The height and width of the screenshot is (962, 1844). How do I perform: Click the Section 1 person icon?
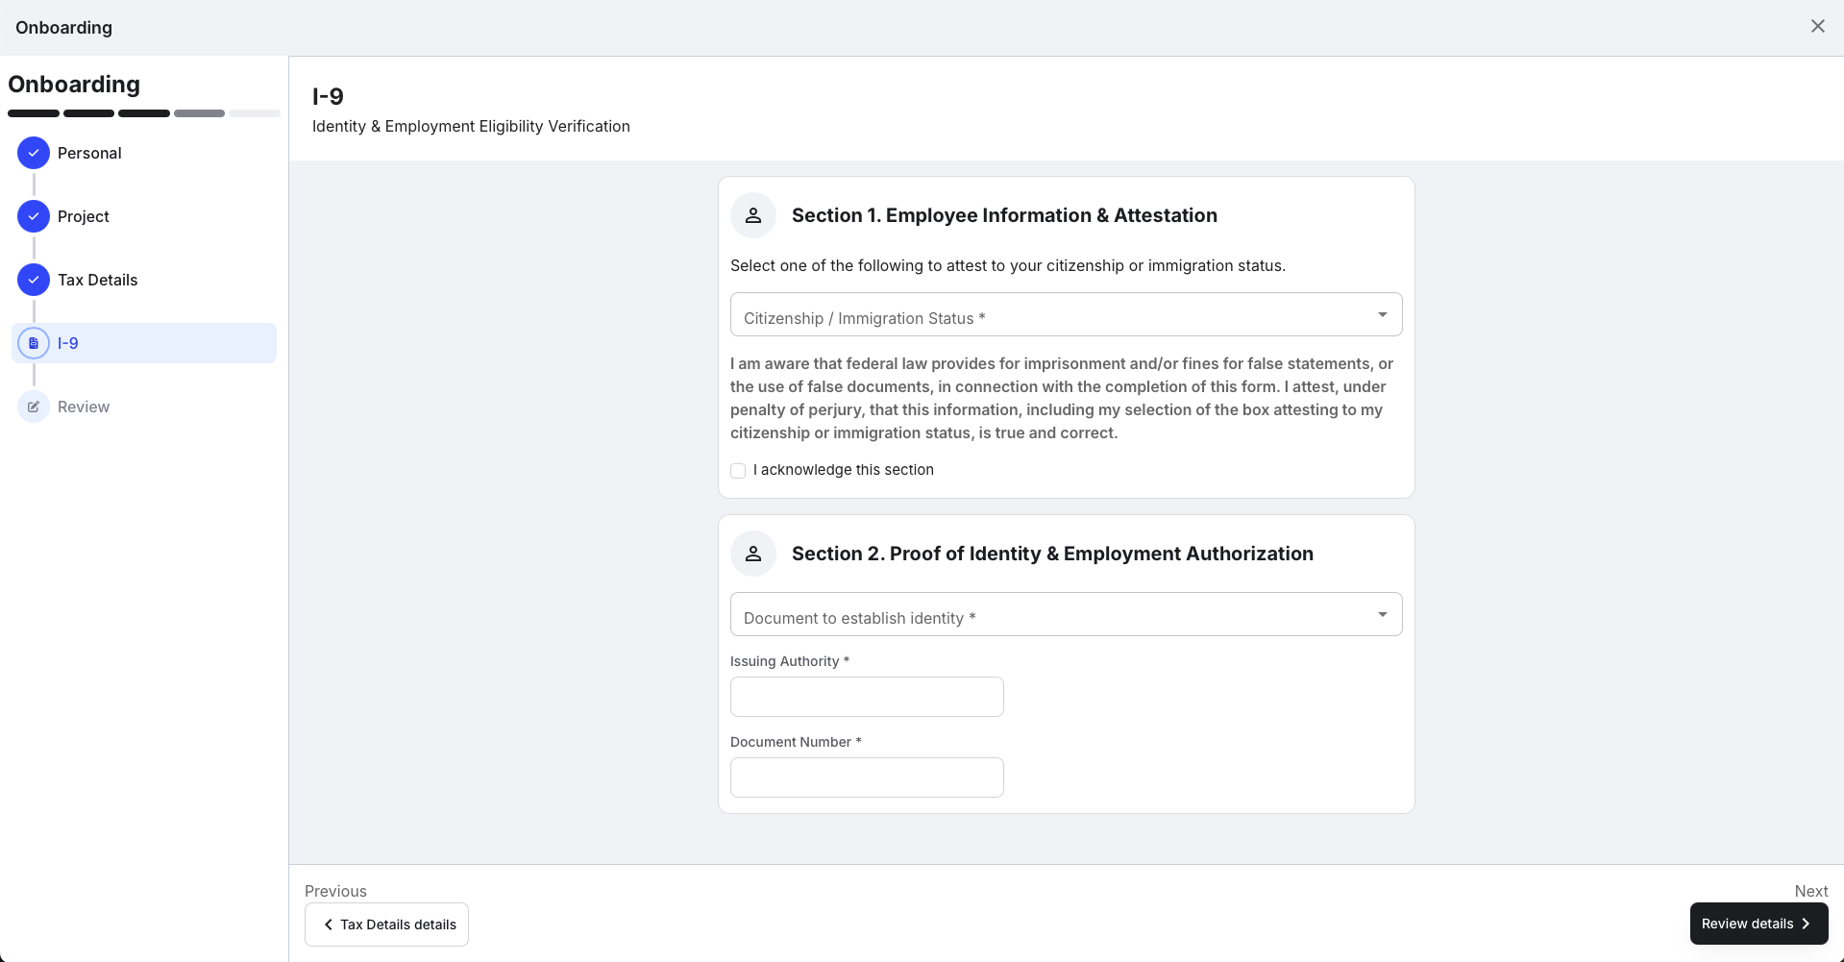tap(753, 215)
